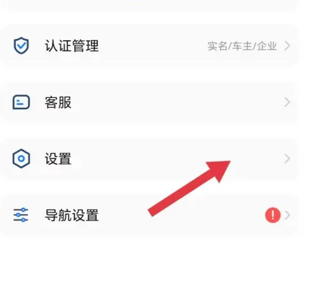Click the chevron arrow on 设置 row
The width and height of the screenshot is (318, 281).
[x=287, y=158]
